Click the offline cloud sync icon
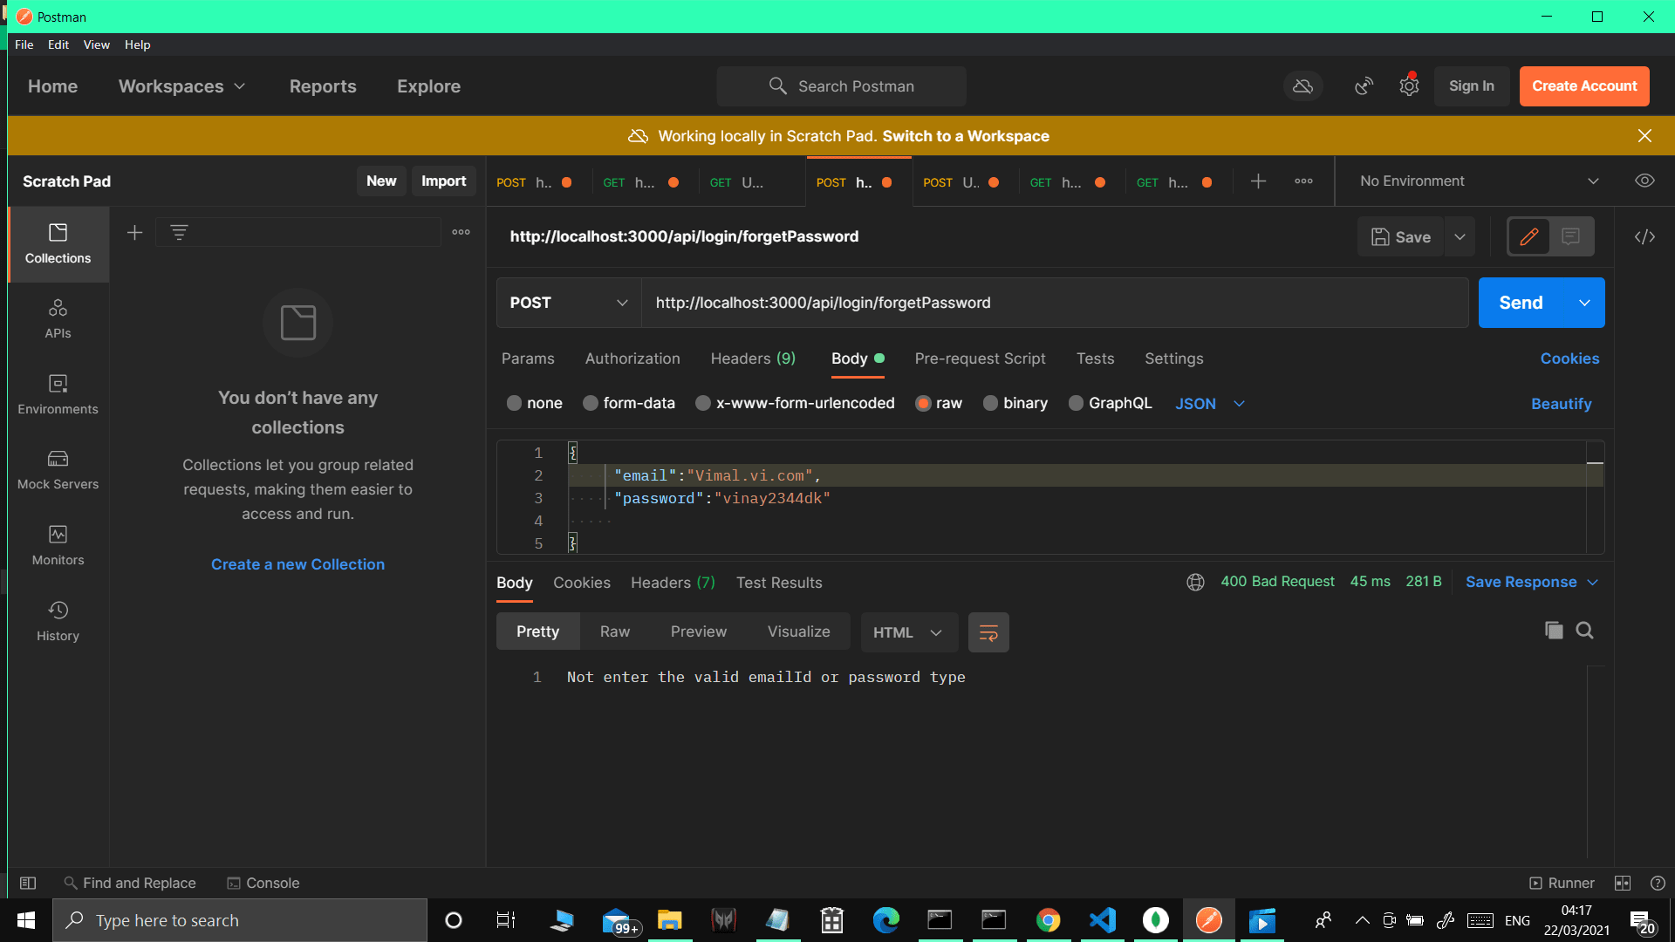This screenshot has height=942, width=1675. point(1302,86)
